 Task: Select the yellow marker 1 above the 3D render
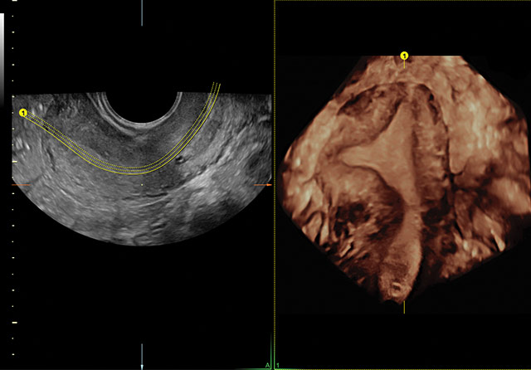(x=404, y=56)
